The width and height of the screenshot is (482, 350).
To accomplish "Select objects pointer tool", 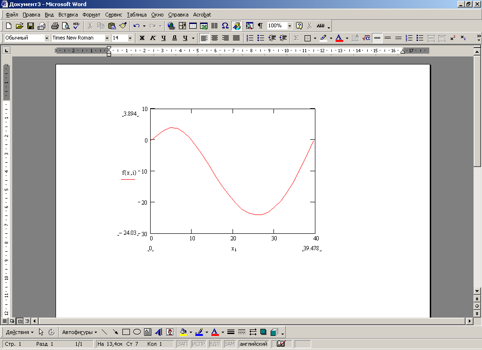I will (x=41, y=332).
